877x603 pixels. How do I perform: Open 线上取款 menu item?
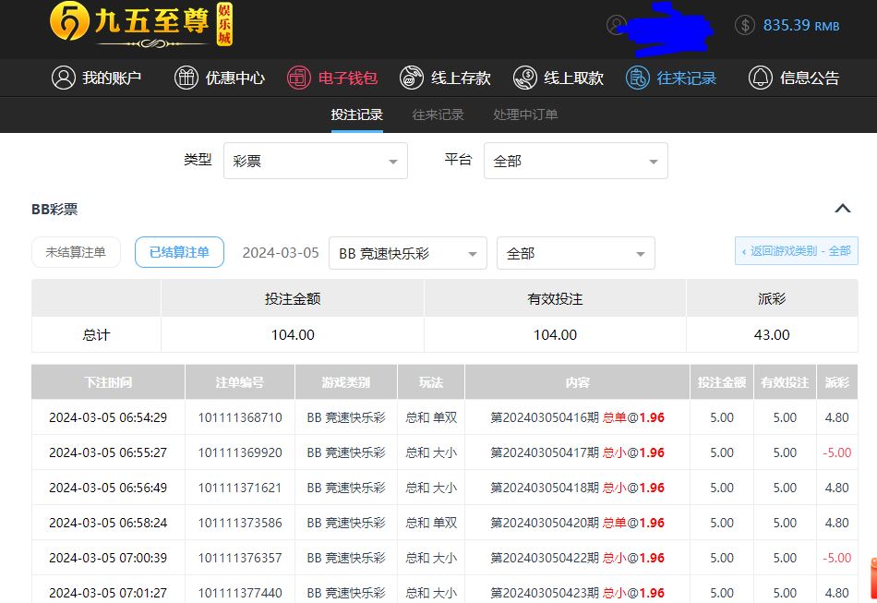point(559,78)
